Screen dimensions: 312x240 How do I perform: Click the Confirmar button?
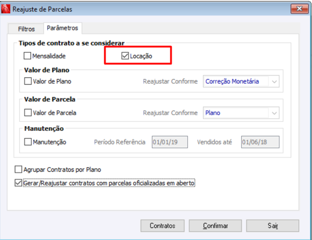pos(216,226)
